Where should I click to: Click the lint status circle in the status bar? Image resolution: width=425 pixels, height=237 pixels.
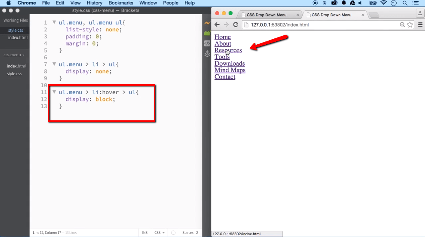point(173,232)
